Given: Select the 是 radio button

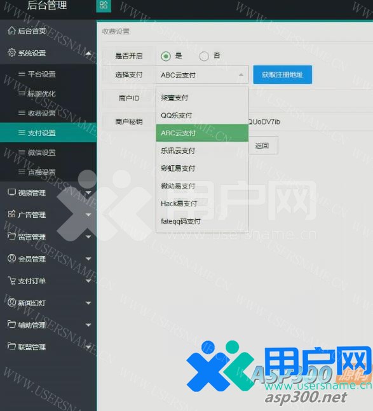Looking at the screenshot, I should [x=166, y=56].
